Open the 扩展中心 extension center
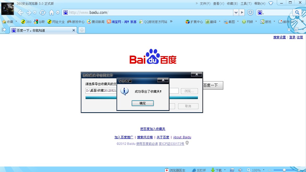Viewport: 306px width, 172px height. click(194, 22)
